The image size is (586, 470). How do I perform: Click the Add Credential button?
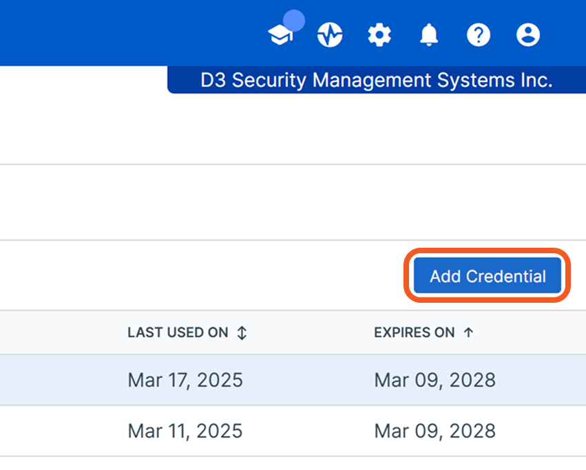(488, 277)
